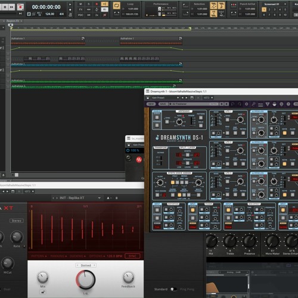
Task: Go to previous preset in Dreamsynth window header
Action: click(x=182, y=98)
